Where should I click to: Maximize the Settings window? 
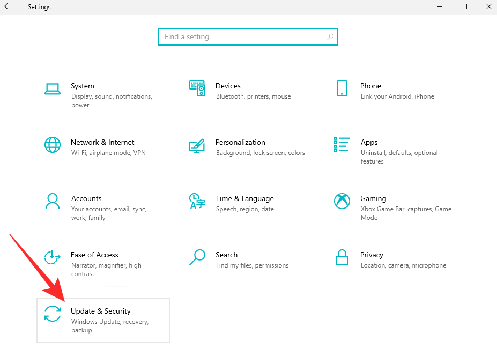point(464,7)
